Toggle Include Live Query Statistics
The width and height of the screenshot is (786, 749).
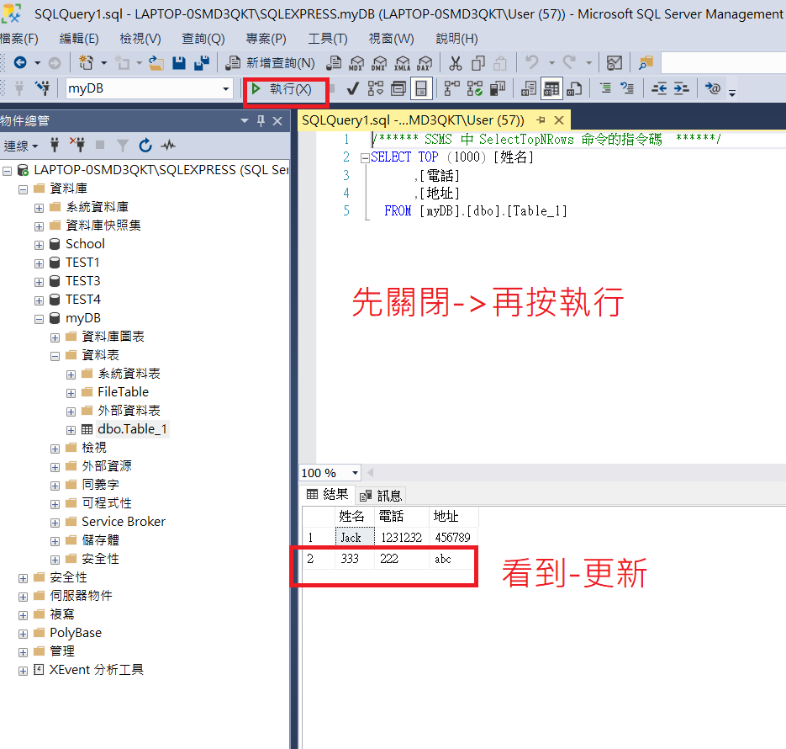tap(475, 88)
